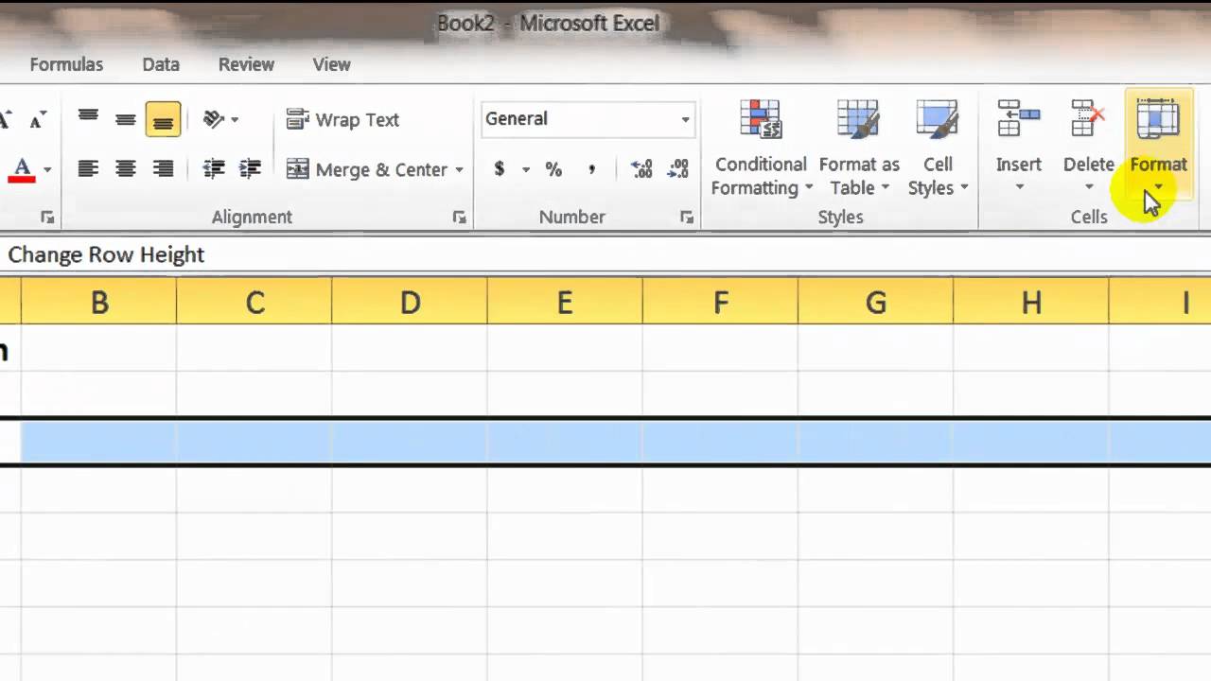This screenshot has width=1211, height=681.
Task: Click the text Orientation icon
Action: point(214,119)
